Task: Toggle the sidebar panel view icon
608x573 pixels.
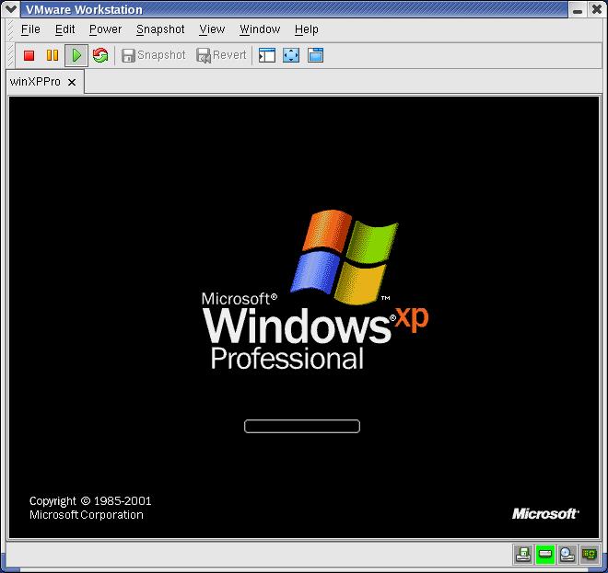Action: [x=267, y=55]
